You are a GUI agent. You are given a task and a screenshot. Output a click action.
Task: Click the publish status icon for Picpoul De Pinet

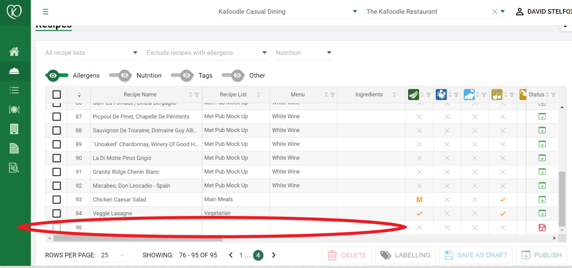pyautogui.click(x=542, y=116)
